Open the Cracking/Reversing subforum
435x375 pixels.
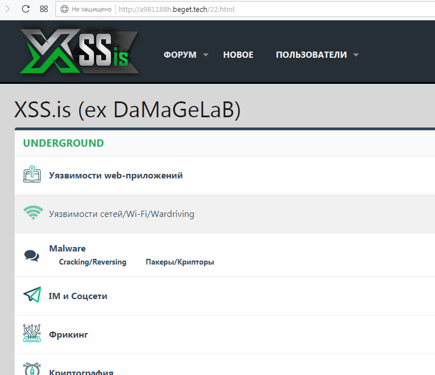pos(93,262)
